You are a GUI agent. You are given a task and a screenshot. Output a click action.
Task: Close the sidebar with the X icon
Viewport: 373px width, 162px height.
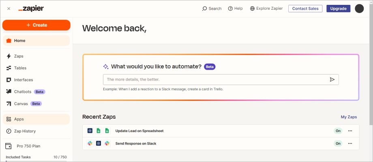tap(9, 9)
